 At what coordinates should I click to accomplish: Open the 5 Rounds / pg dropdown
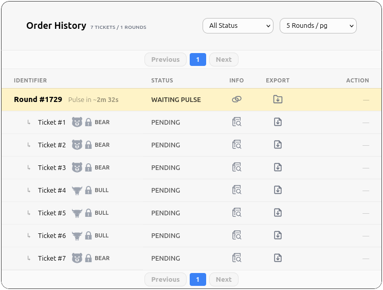(x=318, y=26)
